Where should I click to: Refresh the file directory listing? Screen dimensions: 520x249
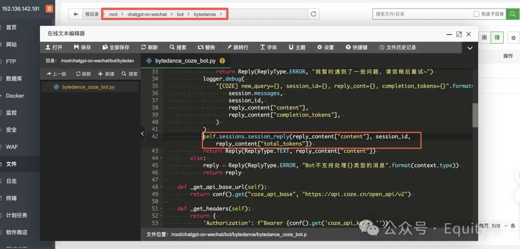313,14
